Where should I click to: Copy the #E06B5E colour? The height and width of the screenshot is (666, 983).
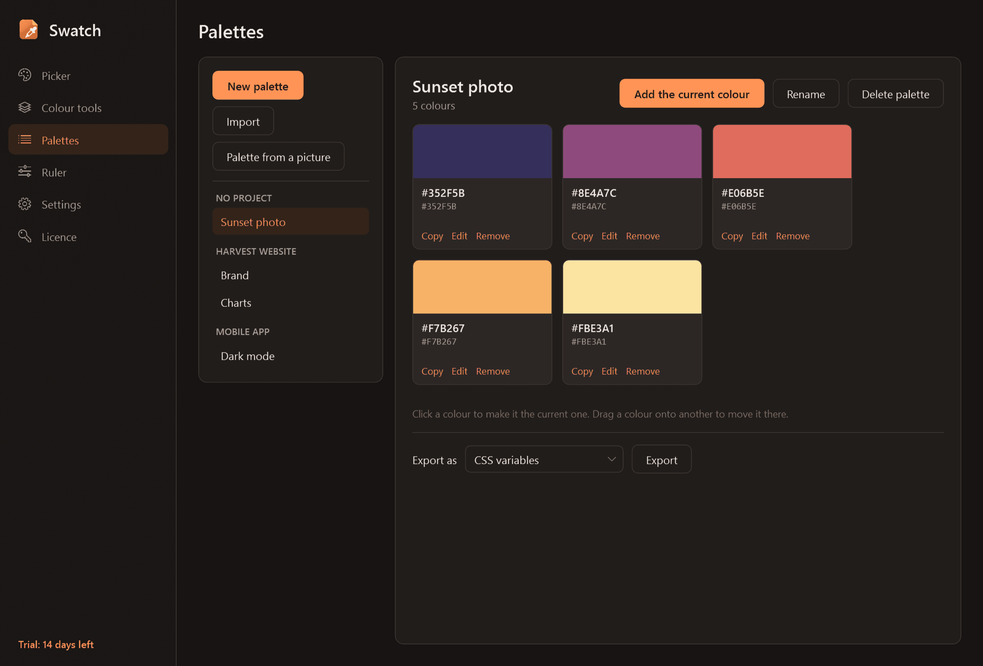pos(732,236)
